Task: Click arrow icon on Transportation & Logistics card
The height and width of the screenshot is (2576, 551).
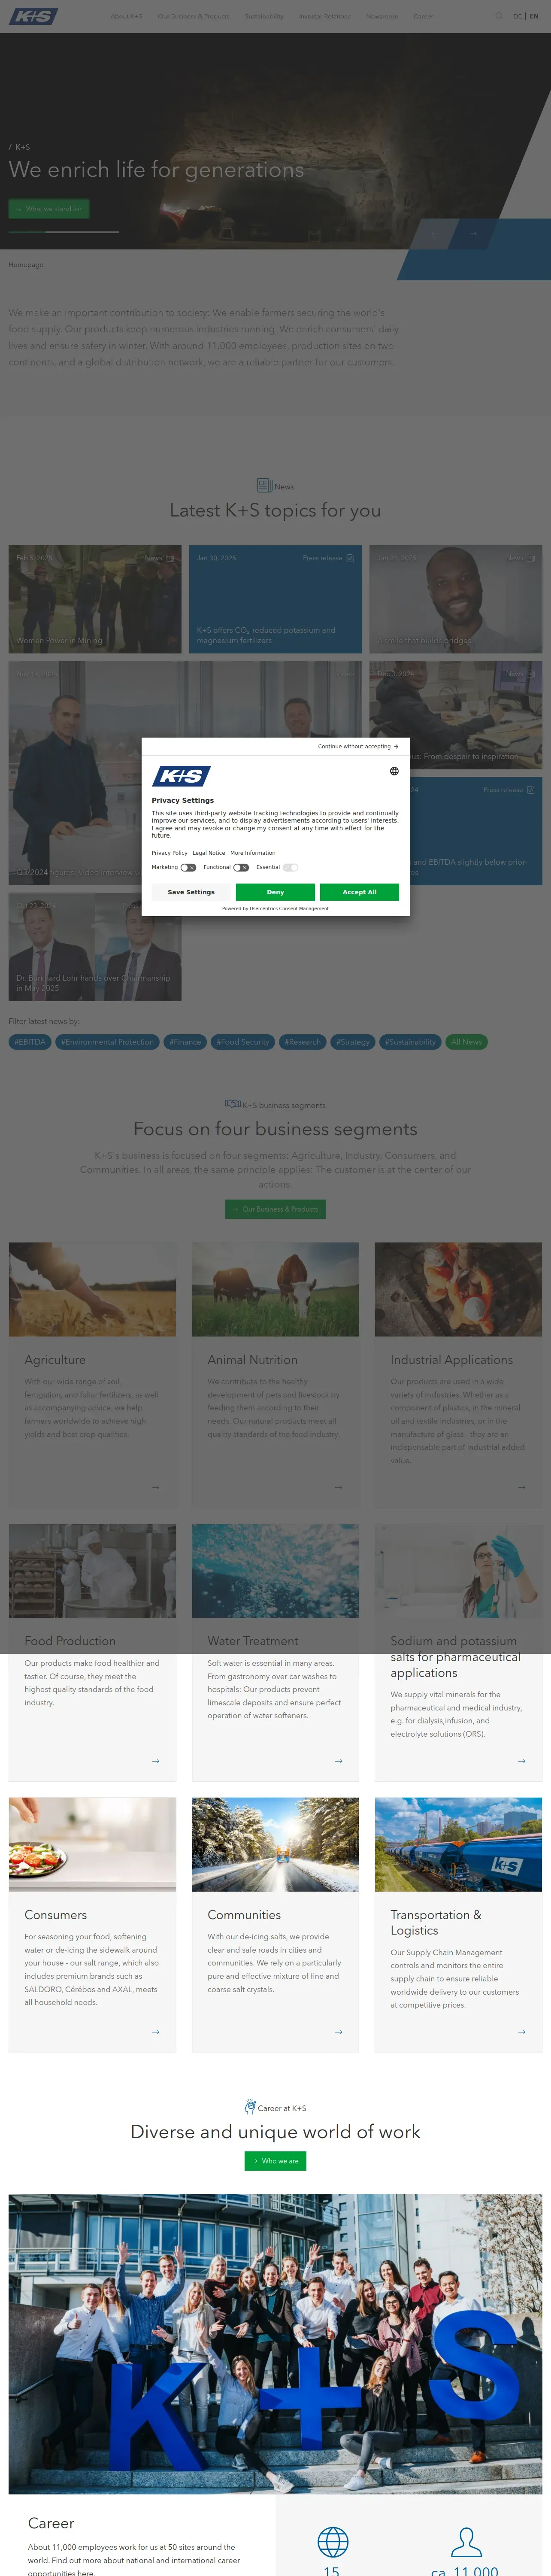Action: [522, 2032]
